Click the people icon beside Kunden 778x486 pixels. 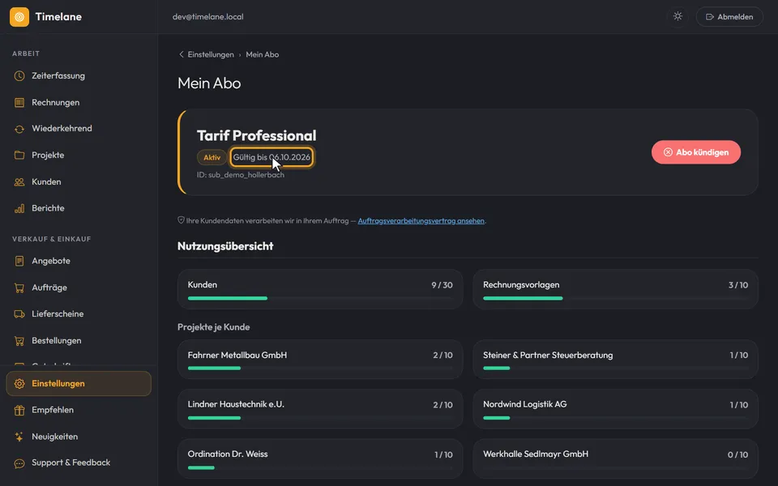pyautogui.click(x=19, y=182)
